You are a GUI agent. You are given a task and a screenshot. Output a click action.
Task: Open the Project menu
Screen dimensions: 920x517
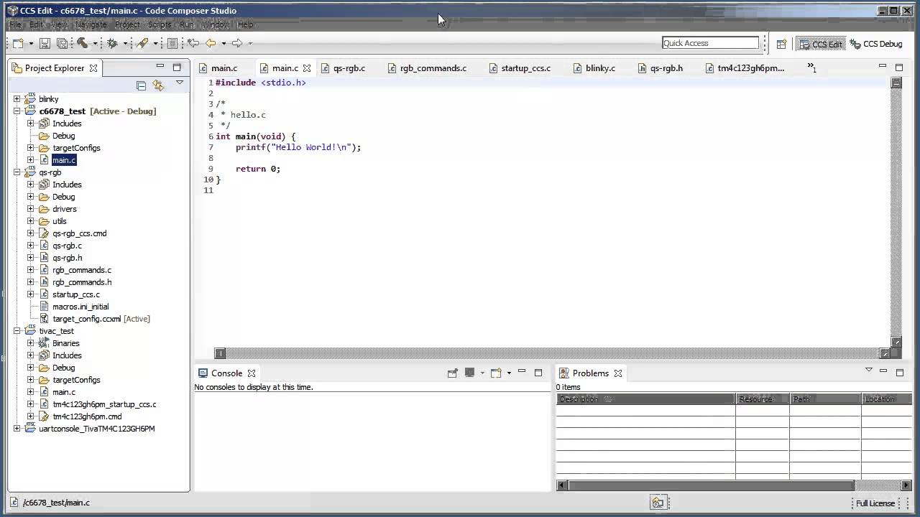pyautogui.click(x=127, y=24)
